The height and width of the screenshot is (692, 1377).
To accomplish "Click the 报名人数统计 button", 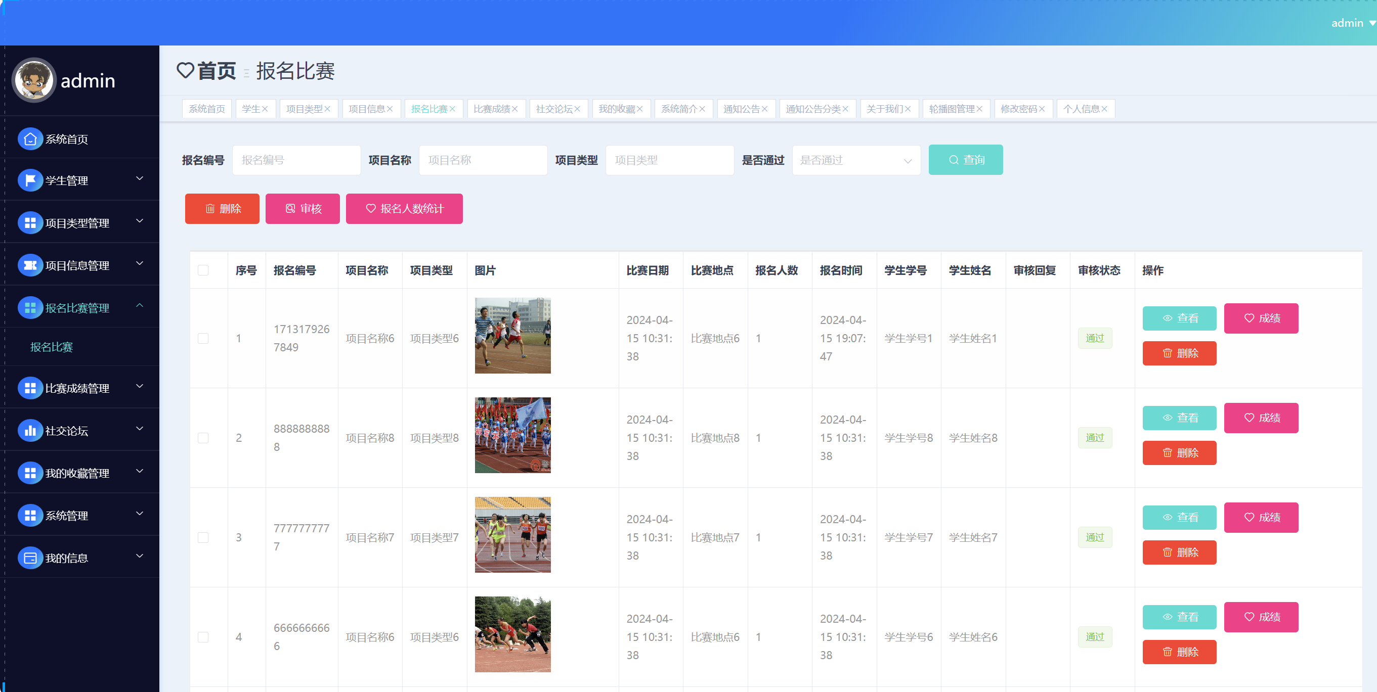I will click(x=404, y=209).
